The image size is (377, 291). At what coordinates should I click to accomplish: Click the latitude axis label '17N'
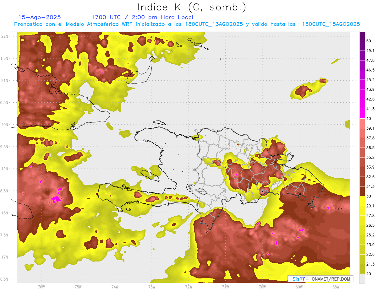(x=5, y=257)
